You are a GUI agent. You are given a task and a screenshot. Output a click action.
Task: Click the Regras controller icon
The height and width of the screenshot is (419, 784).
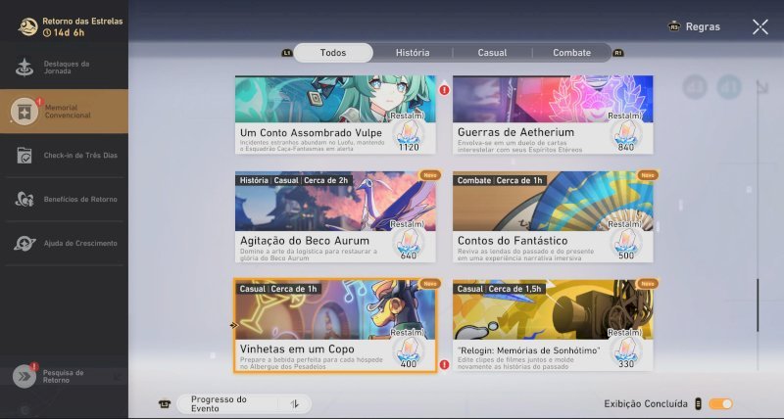pos(674,27)
